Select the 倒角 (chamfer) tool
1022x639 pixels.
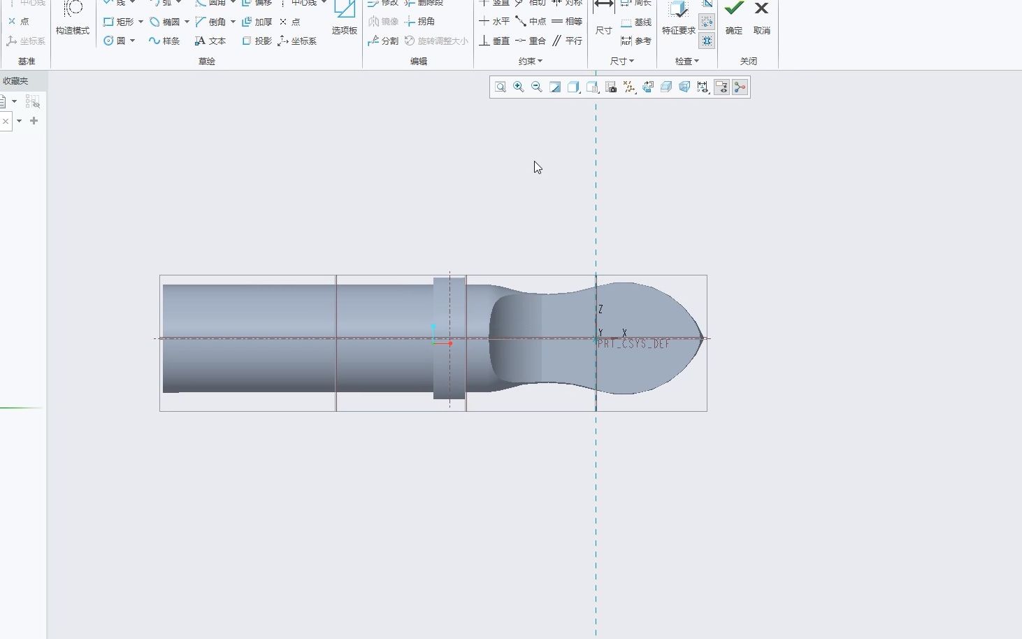point(211,22)
